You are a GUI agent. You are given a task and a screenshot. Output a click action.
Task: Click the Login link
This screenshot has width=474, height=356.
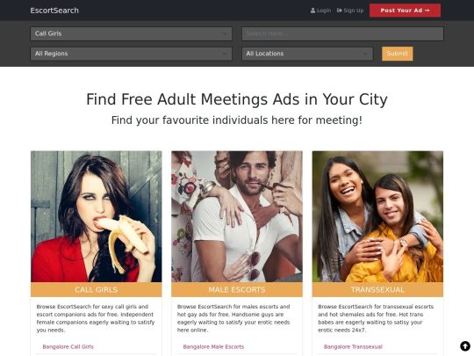click(x=320, y=11)
